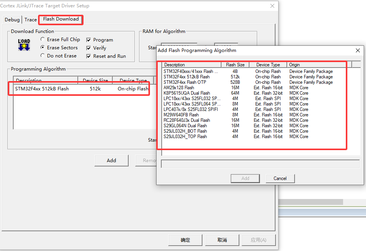The width and height of the screenshot is (366, 251).
Task: Click the greyed Add button in Add Flash dialog
Action: [245, 178]
